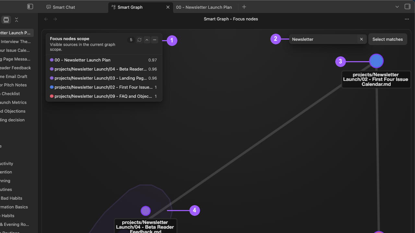Image resolution: width=415 pixels, height=233 pixels.
Task: Open the Interview The... note in sidebar
Action: [x=16, y=41]
